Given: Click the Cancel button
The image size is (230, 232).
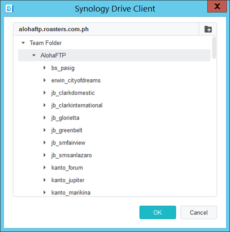Looking at the screenshot, I should tap(199, 212).
